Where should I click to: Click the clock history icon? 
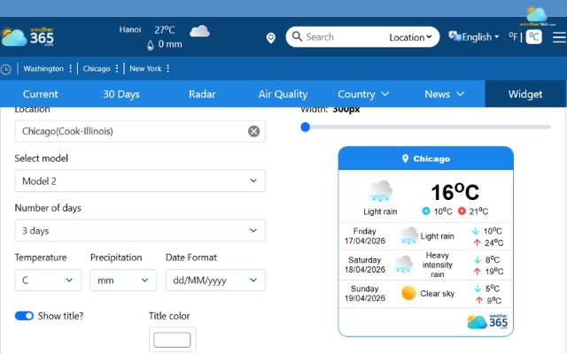(x=6, y=69)
